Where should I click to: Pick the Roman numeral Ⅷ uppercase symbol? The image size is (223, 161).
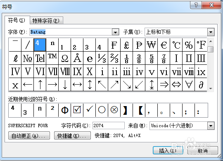(64, 71)
